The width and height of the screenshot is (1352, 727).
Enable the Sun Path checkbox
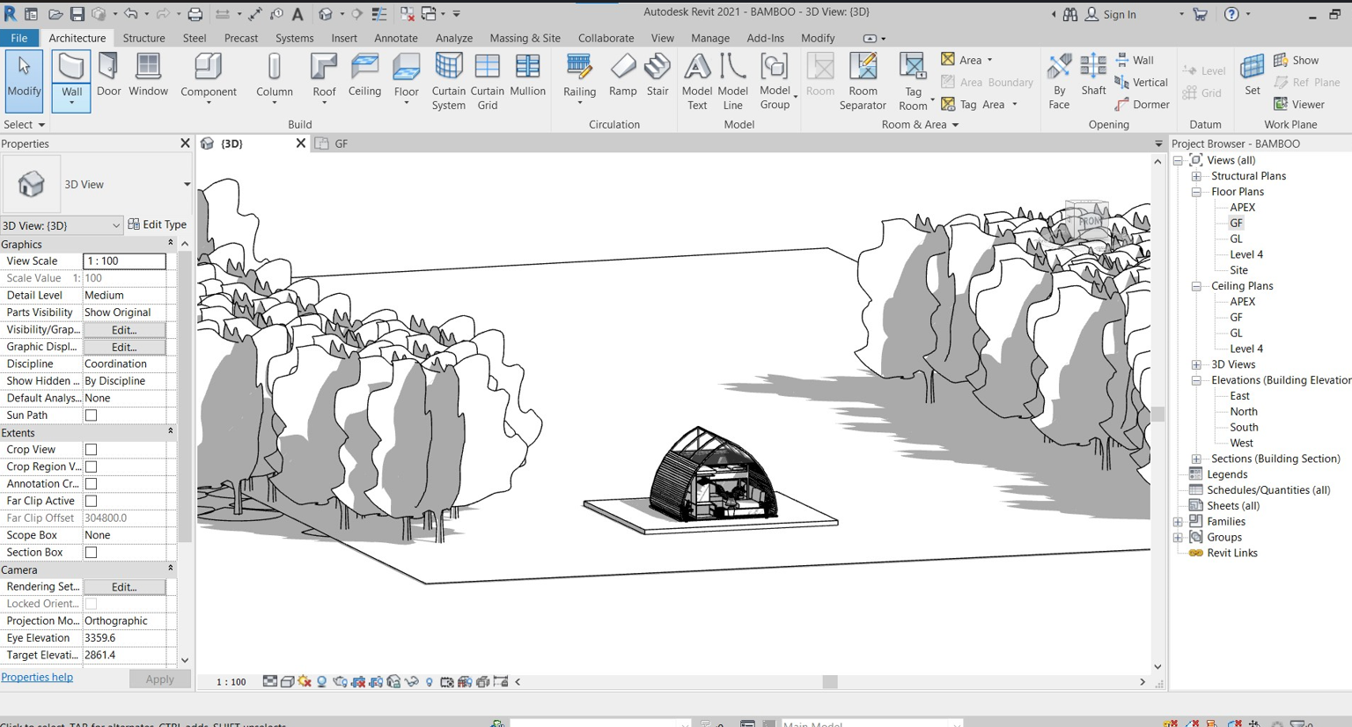(x=91, y=415)
